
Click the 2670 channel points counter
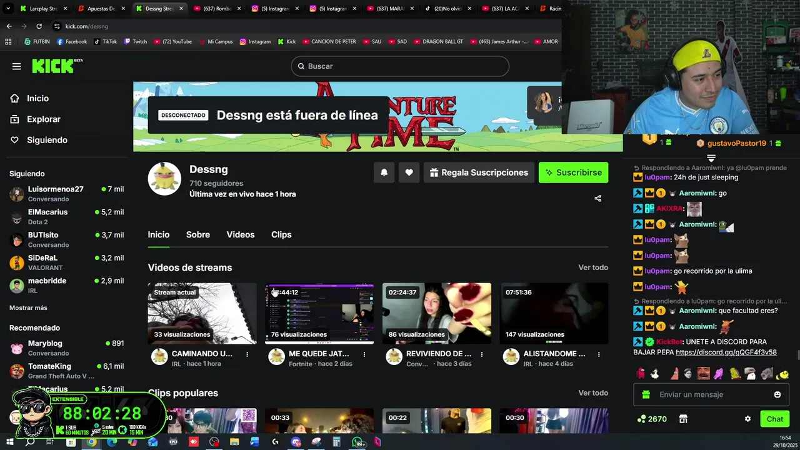[652, 419]
